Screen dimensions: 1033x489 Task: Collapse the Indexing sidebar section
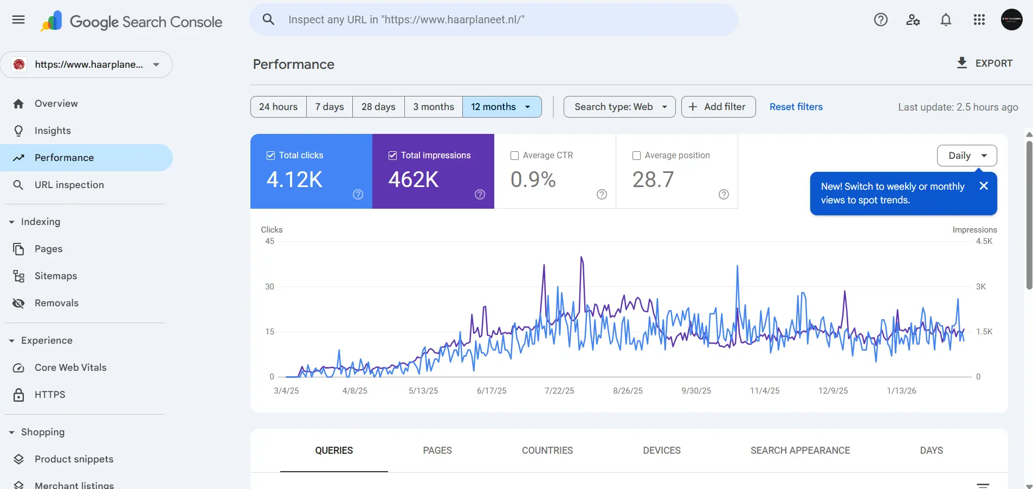pyautogui.click(x=12, y=222)
